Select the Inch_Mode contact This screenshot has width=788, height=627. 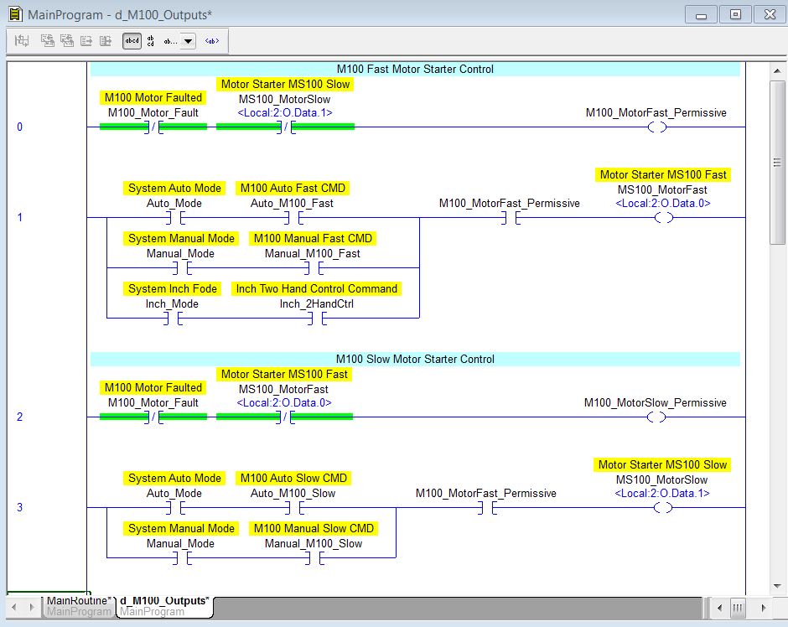tap(173, 318)
